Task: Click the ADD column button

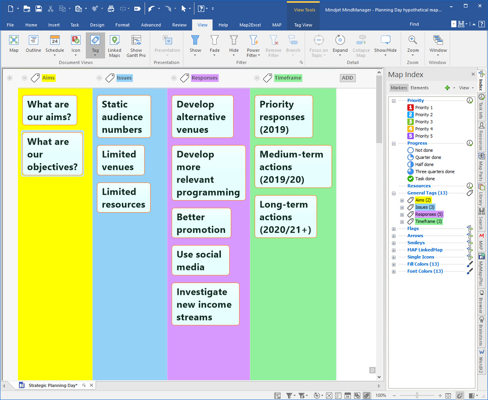Action: click(x=347, y=78)
